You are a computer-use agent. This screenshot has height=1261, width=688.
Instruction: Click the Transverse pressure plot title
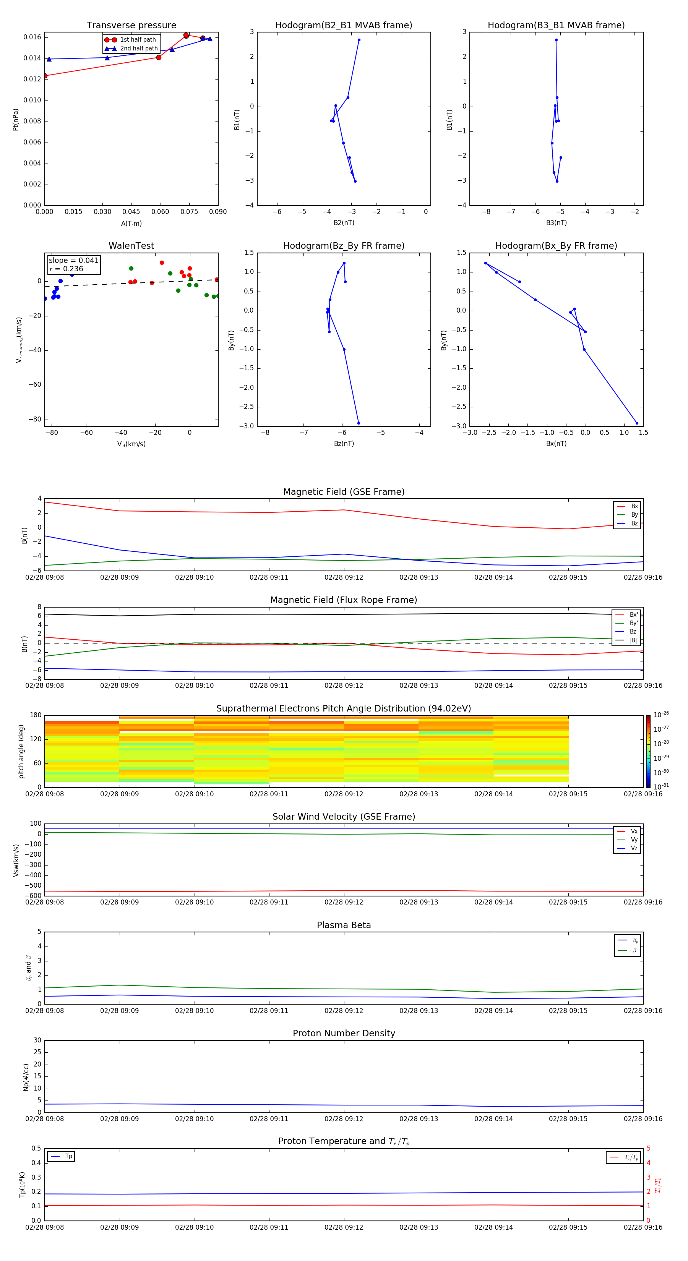tap(131, 26)
